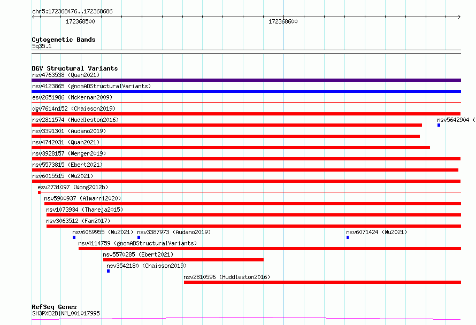Open the nsv4114759 gnomAD red variant bar
476x325 pixels.
[270, 249]
